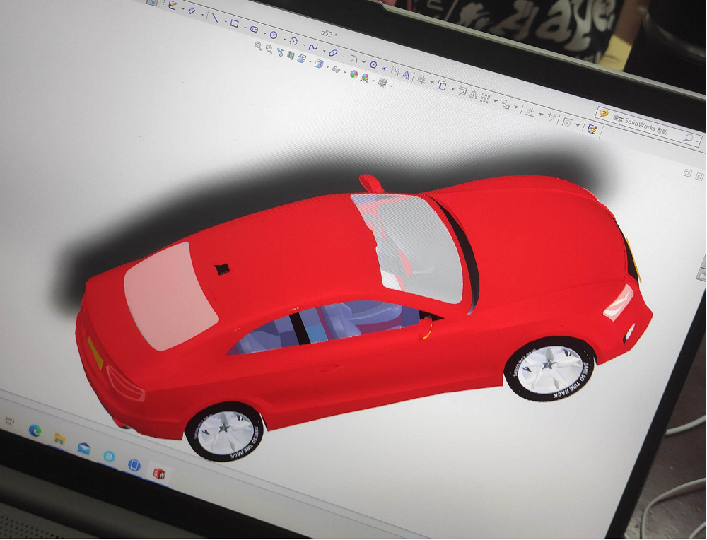Select the Linear Sketch Pattern tool

485,98
